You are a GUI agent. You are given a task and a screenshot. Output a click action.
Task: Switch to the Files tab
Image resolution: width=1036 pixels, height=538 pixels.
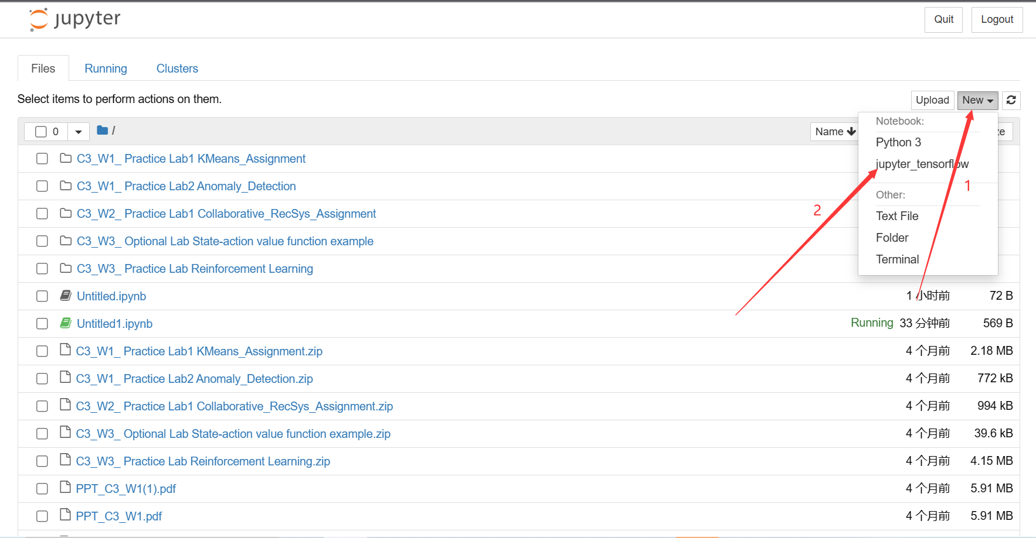[x=43, y=68]
